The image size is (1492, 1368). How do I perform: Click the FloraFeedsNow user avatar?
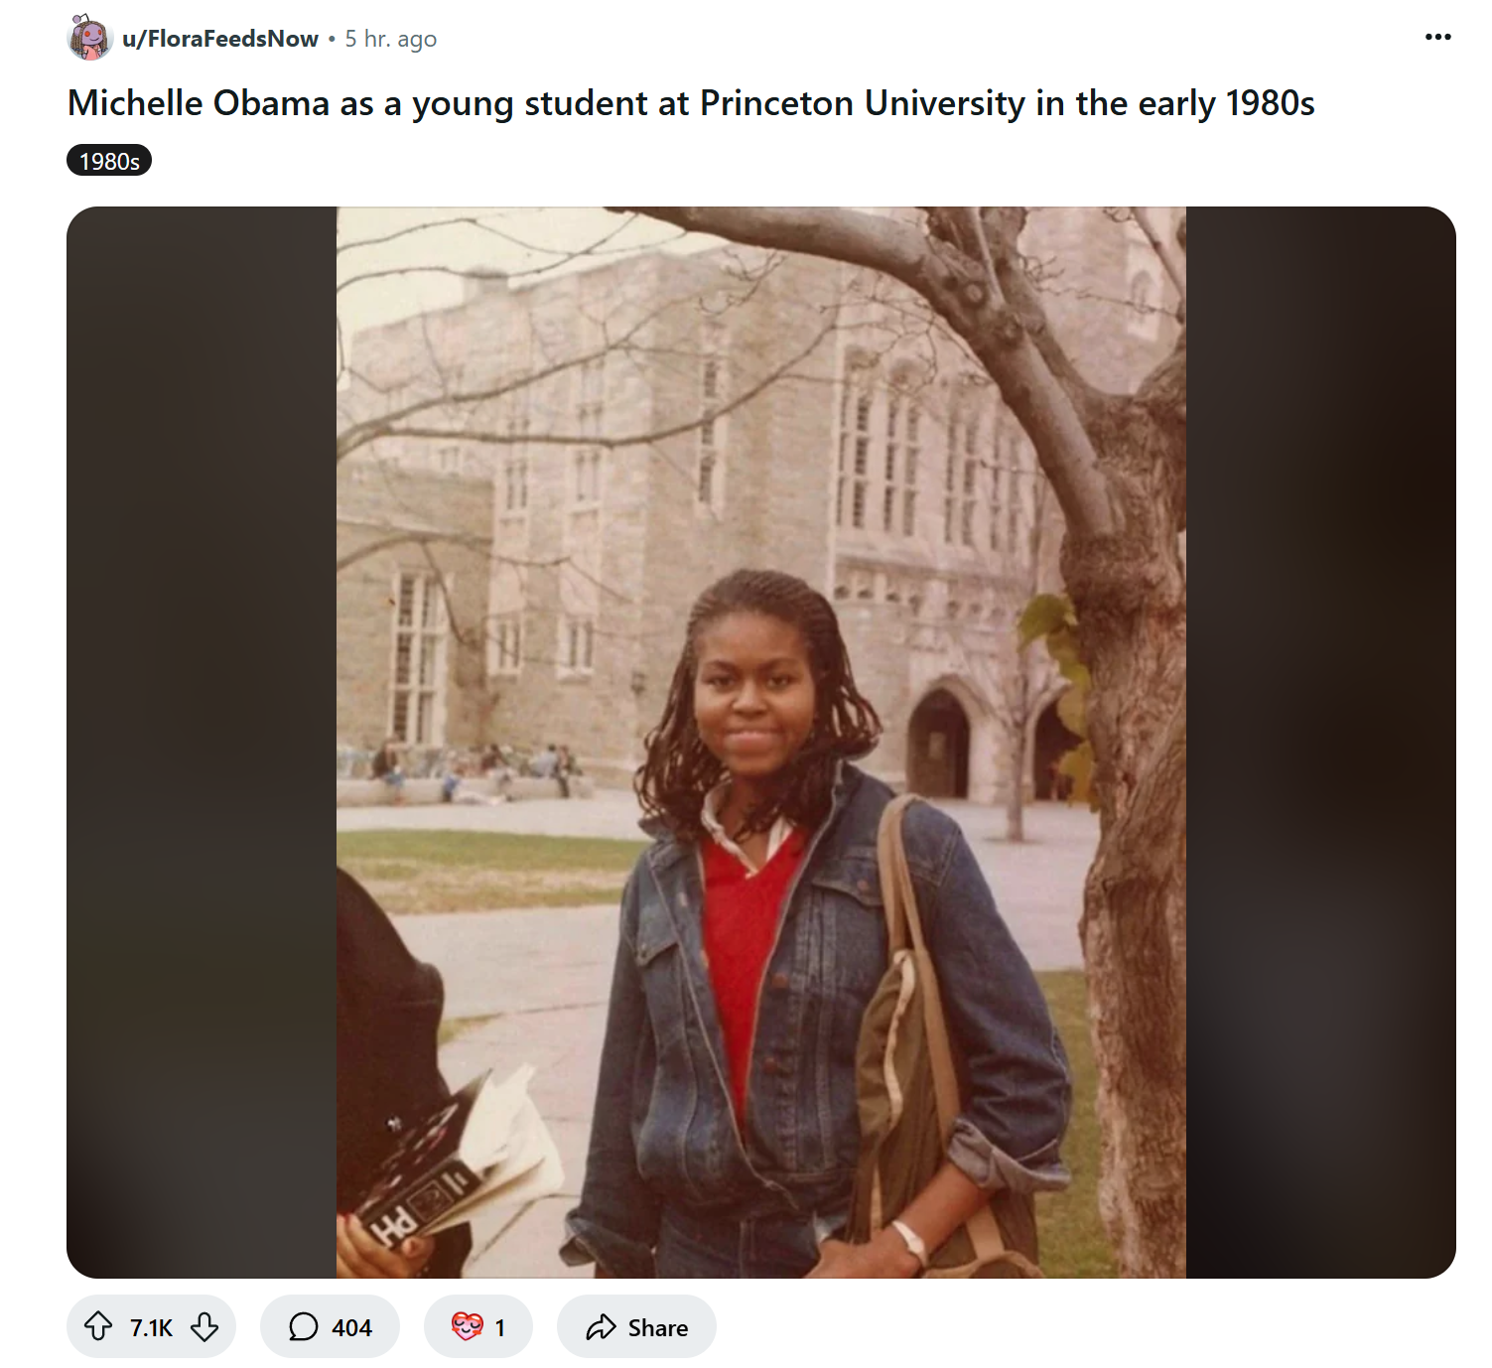click(x=89, y=39)
